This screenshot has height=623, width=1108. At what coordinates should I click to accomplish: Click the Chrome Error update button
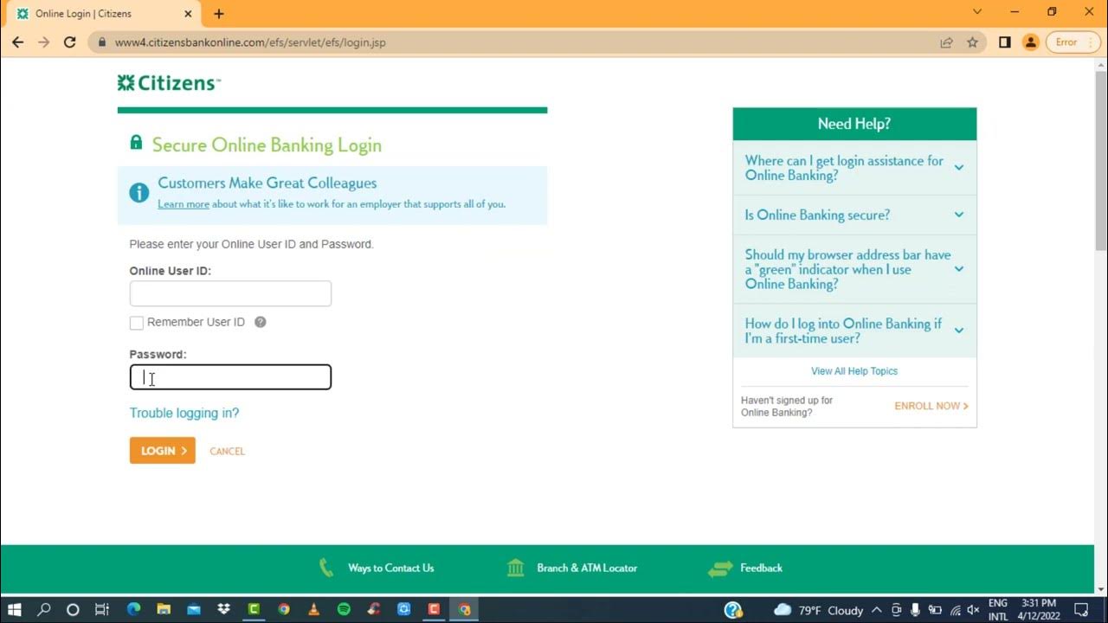pos(1072,42)
